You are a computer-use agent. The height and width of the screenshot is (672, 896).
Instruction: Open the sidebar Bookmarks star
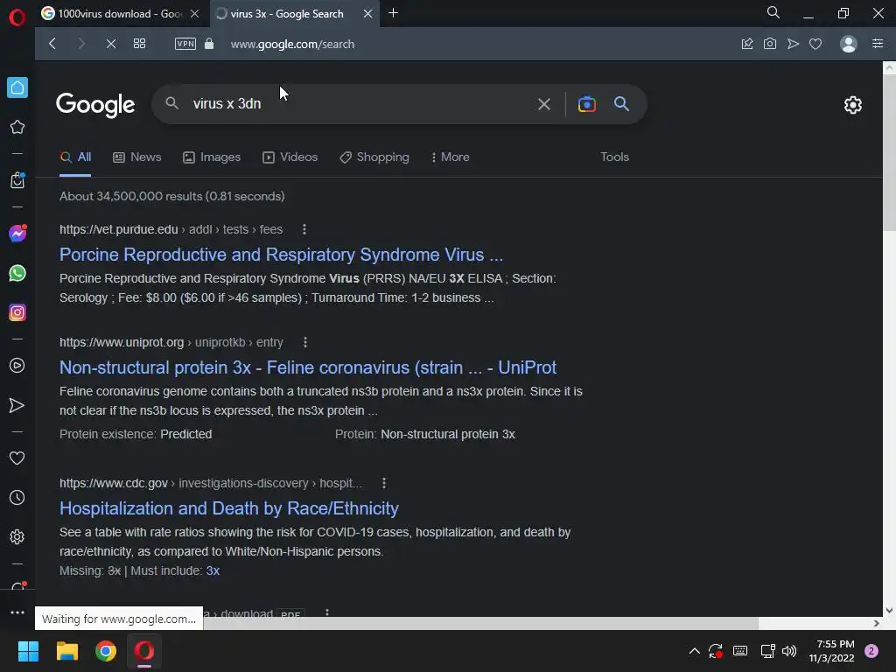[x=17, y=127]
